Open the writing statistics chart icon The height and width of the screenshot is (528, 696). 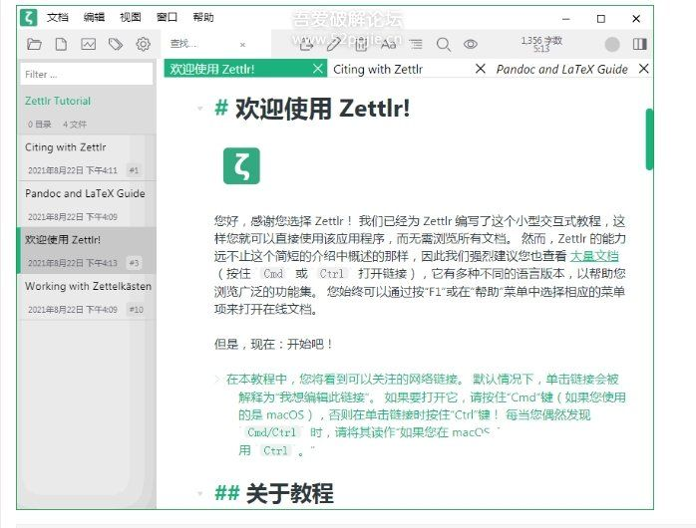tap(89, 44)
